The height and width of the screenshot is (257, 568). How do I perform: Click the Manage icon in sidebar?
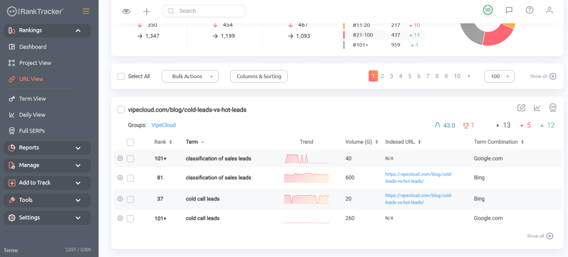click(x=12, y=165)
